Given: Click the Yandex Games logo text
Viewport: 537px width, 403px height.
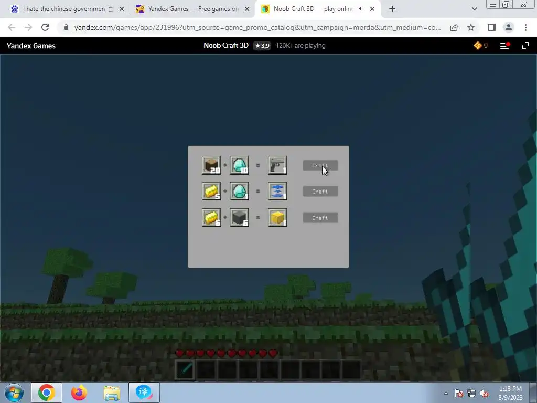Looking at the screenshot, I should point(31,46).
